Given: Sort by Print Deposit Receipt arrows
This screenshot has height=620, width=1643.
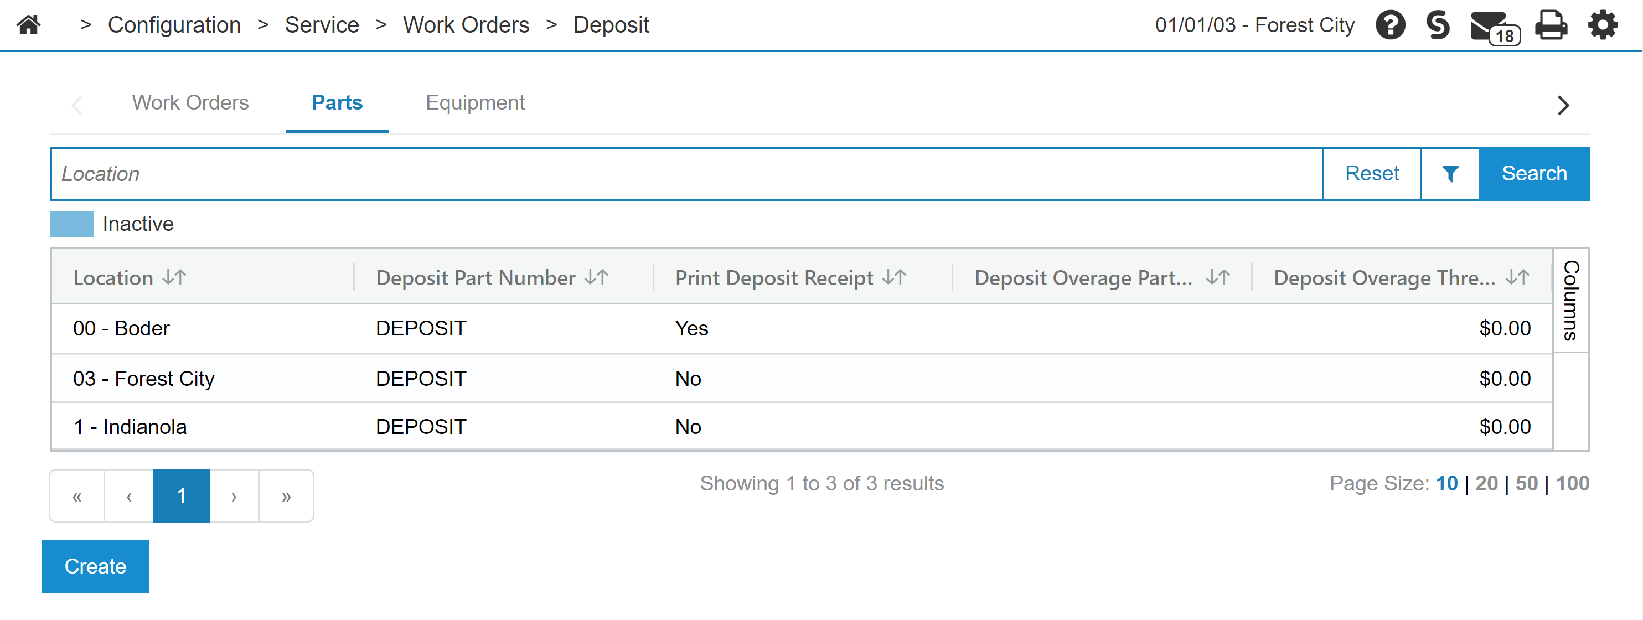Looking at the screenshot, I should (894, 277).
